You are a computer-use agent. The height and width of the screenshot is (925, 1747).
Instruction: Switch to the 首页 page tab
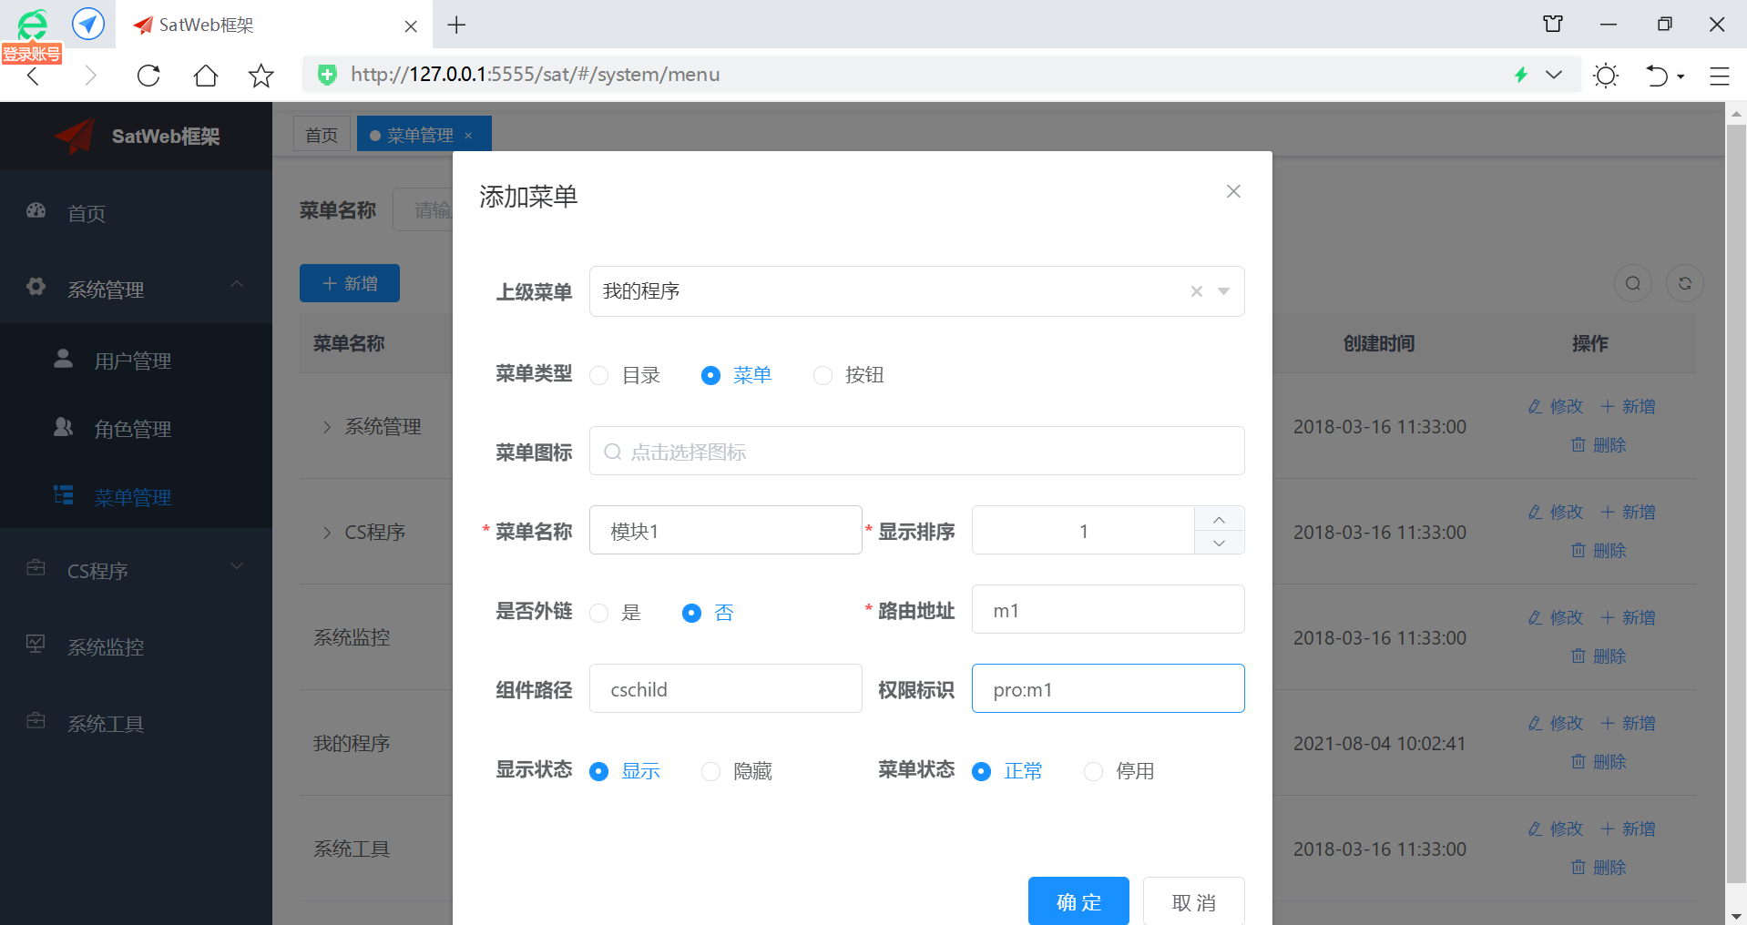(322, 135)
